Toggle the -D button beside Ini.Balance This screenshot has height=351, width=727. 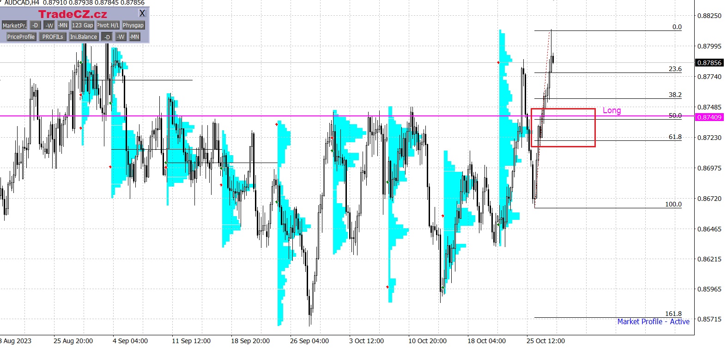[107, 37]
